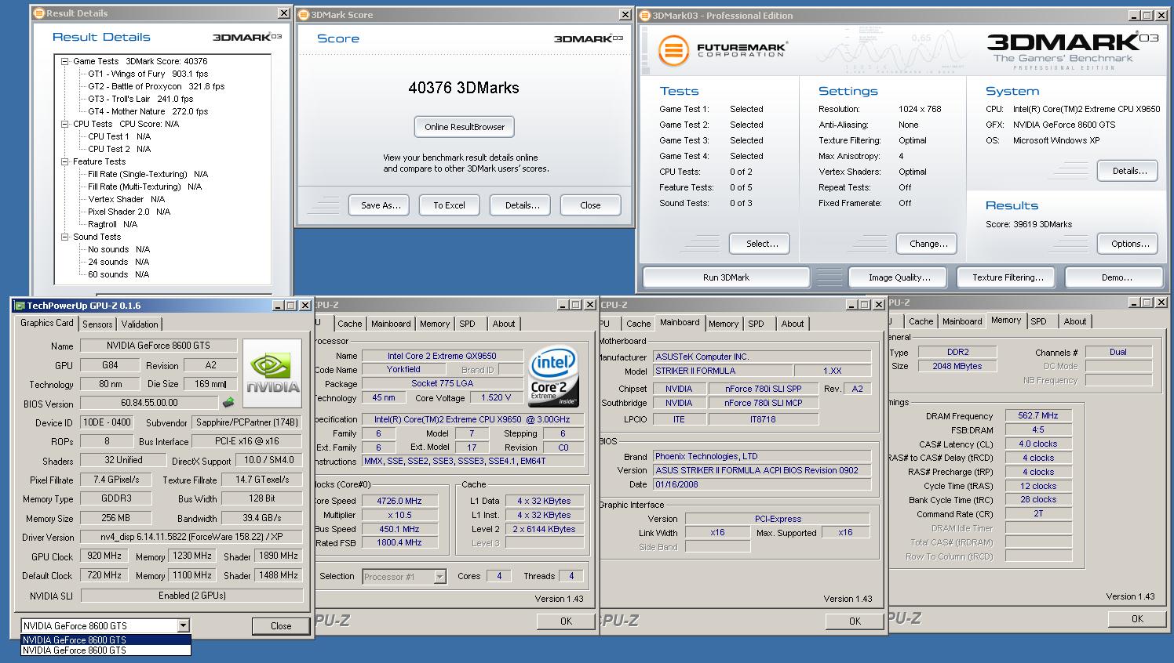Click the 3DMark03 Professional Edition title icon
The width and height of the screenshot is (1174, 663).
[645, 15]
